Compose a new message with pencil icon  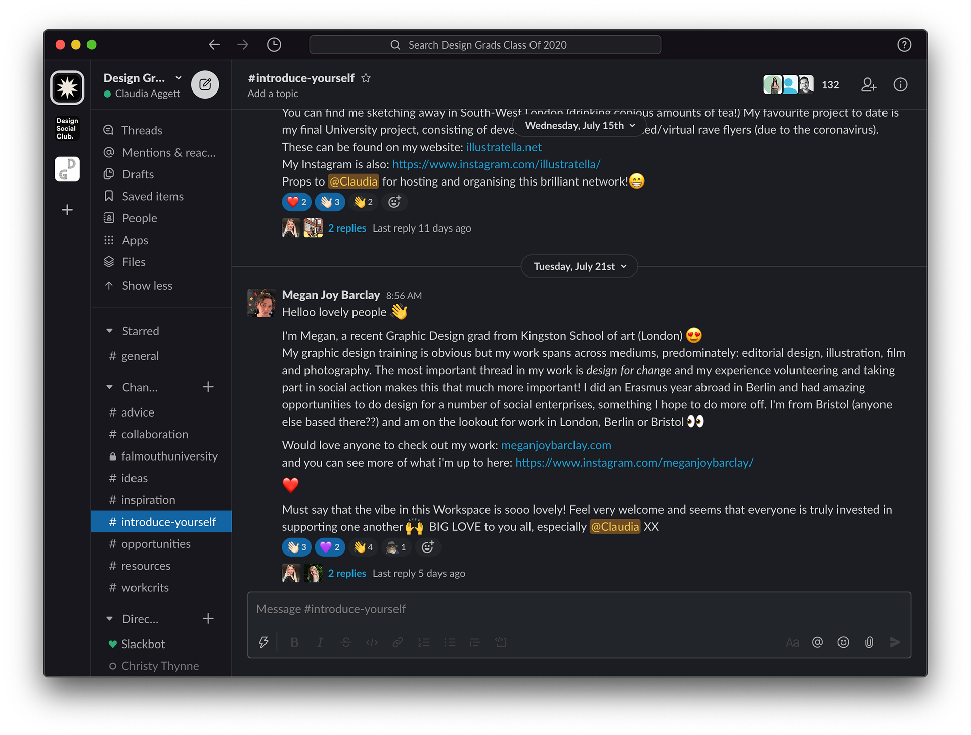pos(205,84)
